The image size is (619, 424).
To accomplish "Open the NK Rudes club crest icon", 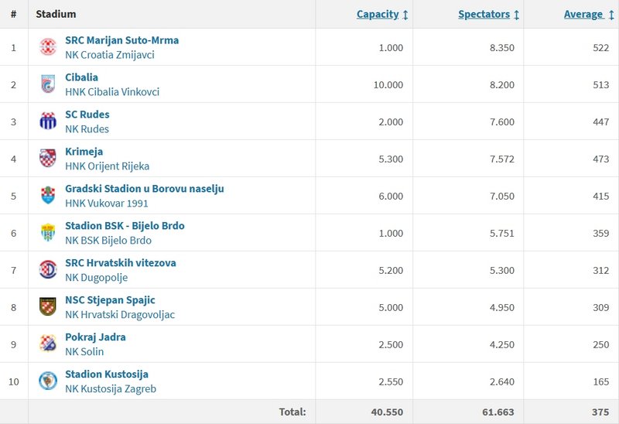I will [x=48, y=121].
